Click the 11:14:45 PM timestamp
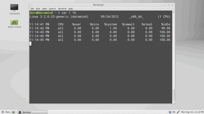Screen dimensions: 204x114 coord(40,40)
